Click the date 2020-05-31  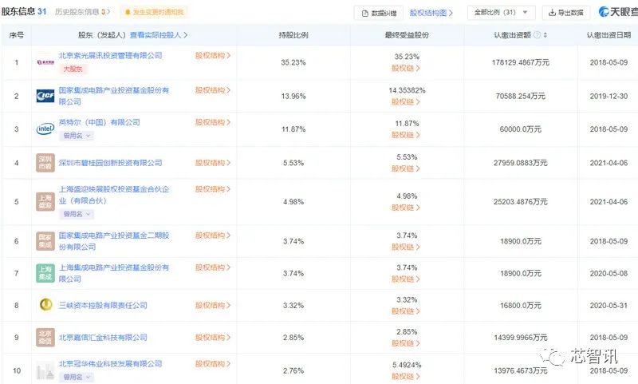[x=608, y=305]
